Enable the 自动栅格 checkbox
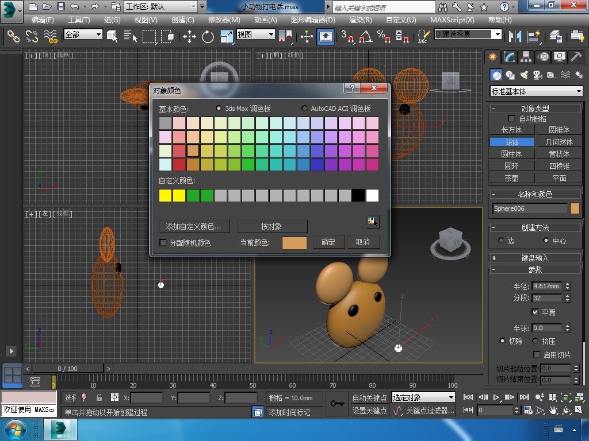The height and width of the screenshot is (441, 589). pyautogui.click(x=511, y=118)
